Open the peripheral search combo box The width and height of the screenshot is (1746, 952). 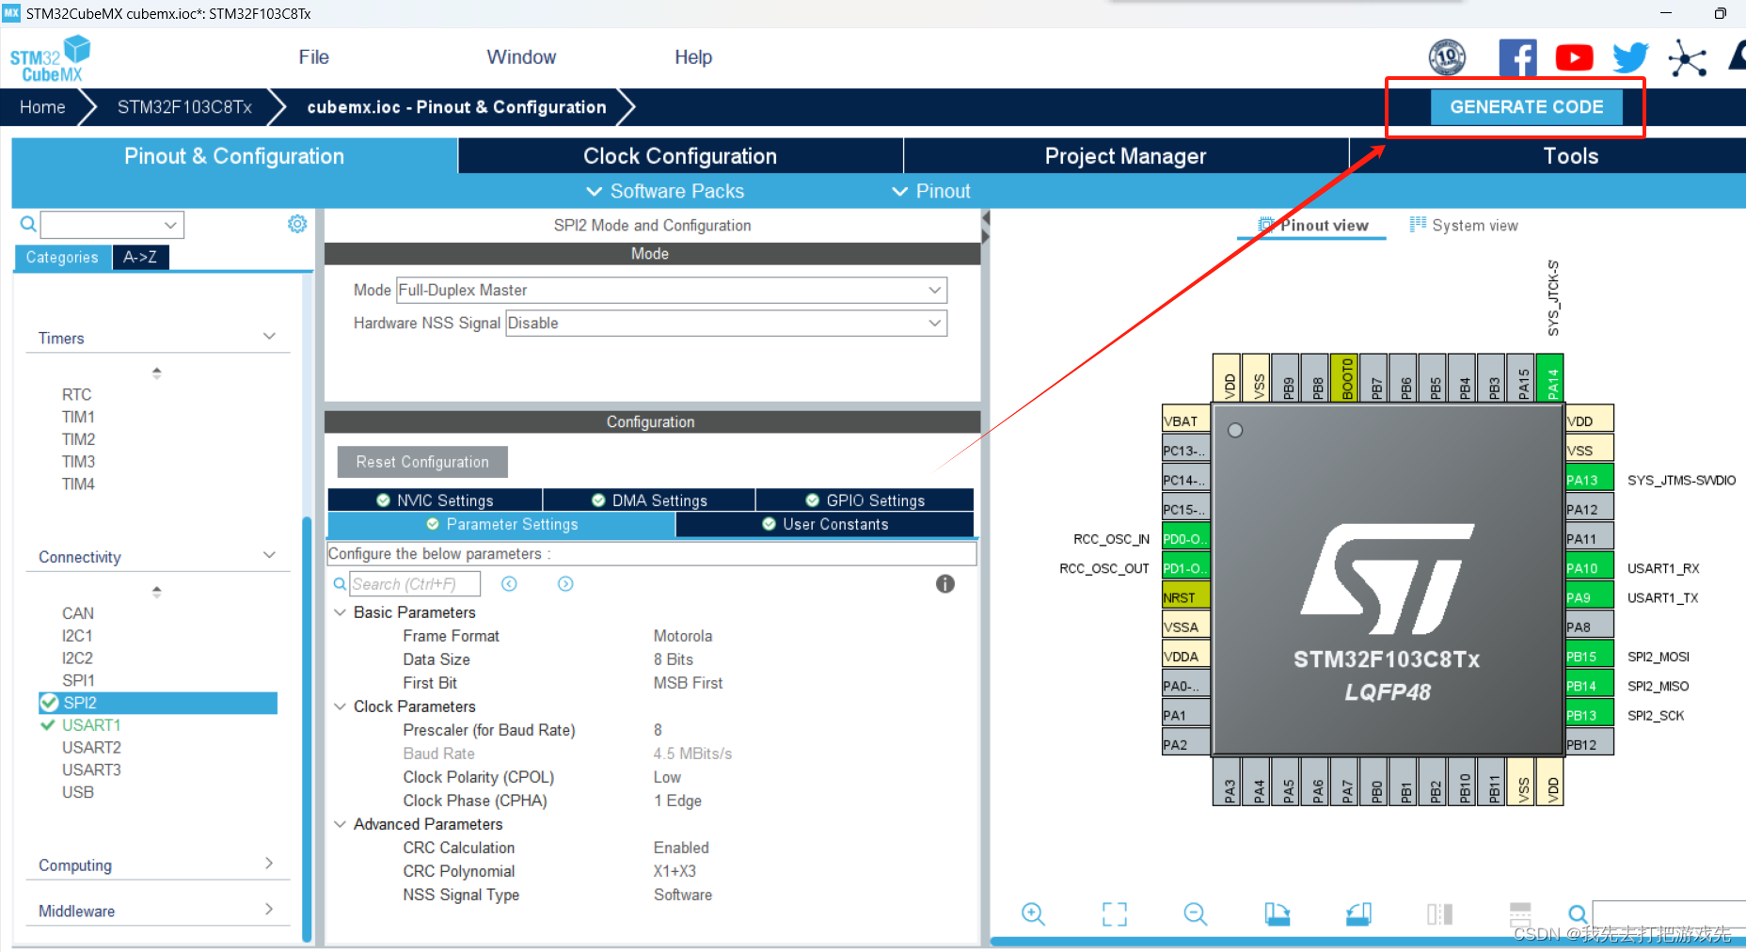pyautogui.click(x=112, y=225)
